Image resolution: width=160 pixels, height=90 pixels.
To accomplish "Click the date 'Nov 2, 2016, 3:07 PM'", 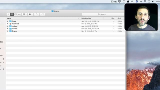I will 89,31.
